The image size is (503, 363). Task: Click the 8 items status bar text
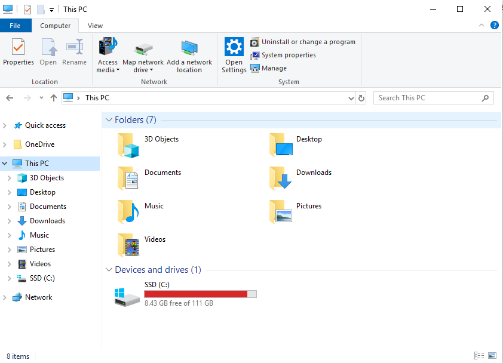[x=18, y=356]
